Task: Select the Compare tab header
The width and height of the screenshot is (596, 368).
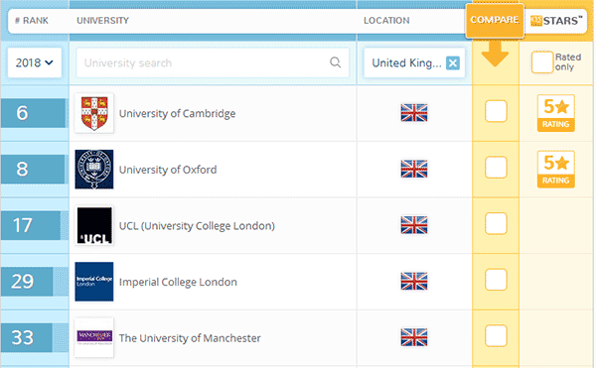Action: 495,21
